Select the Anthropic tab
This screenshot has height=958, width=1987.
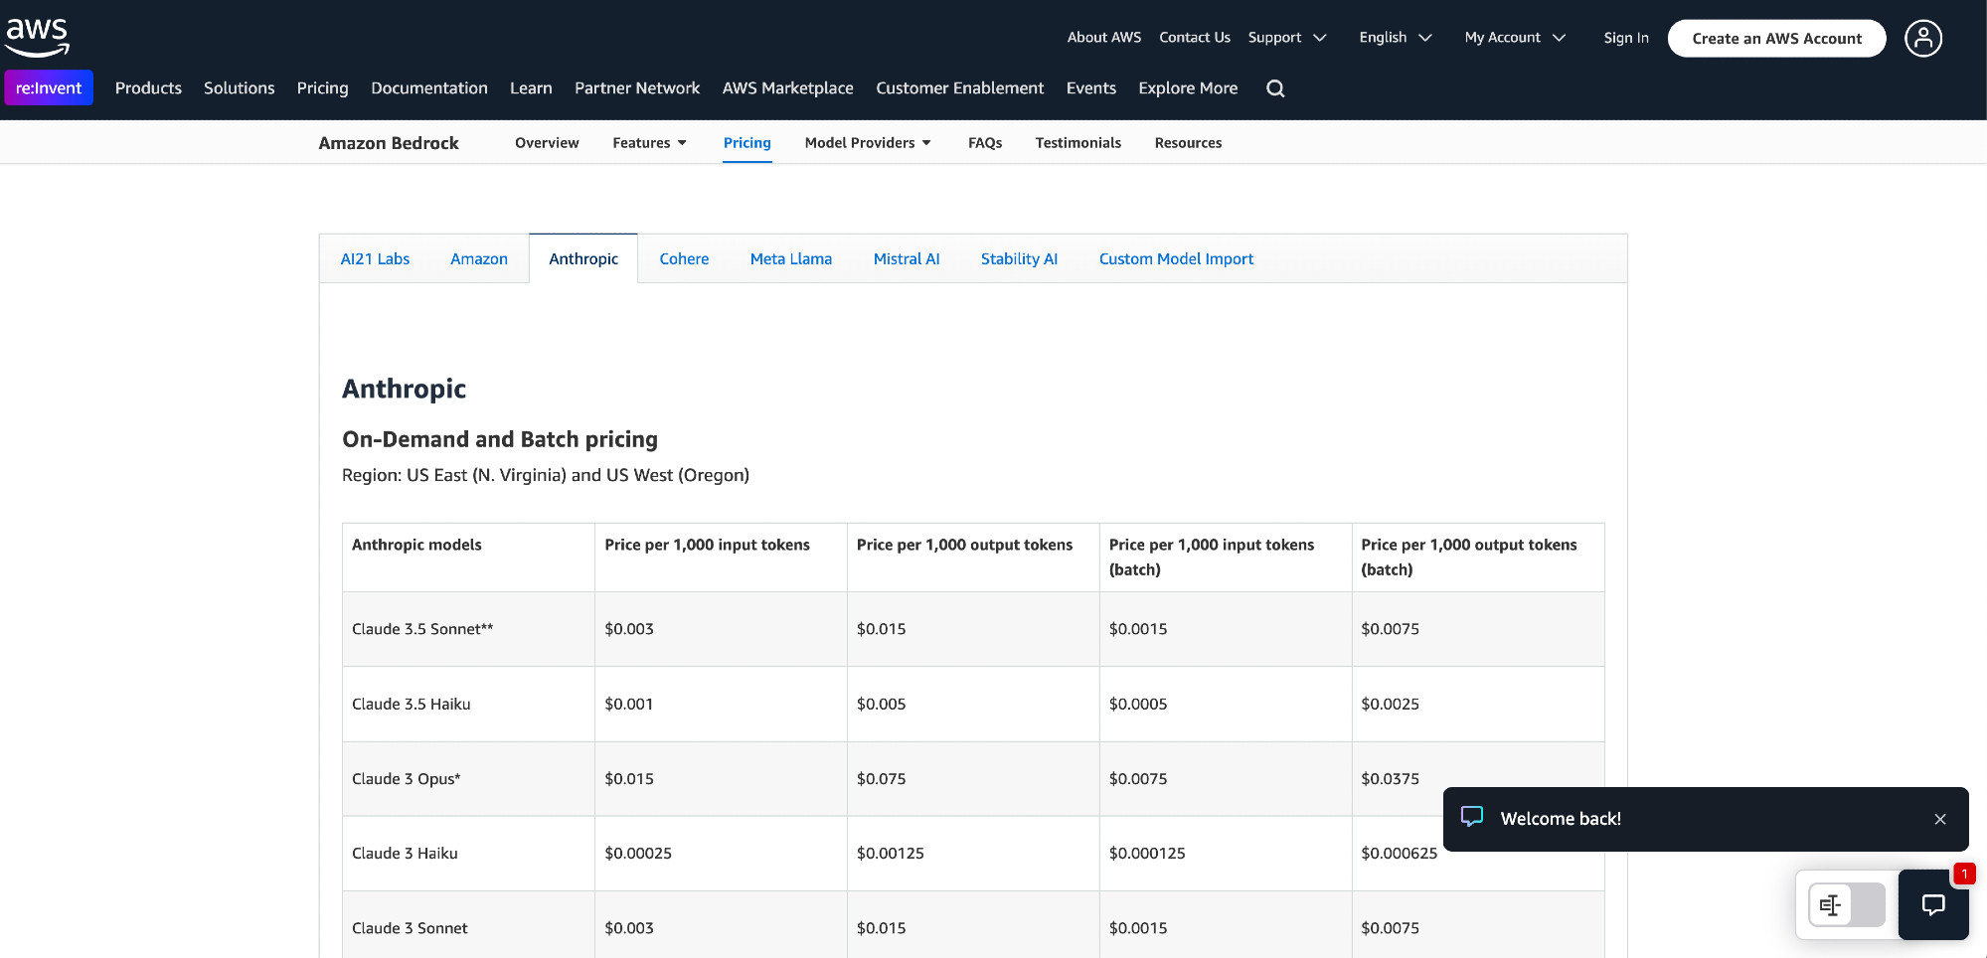click(583, 259)
